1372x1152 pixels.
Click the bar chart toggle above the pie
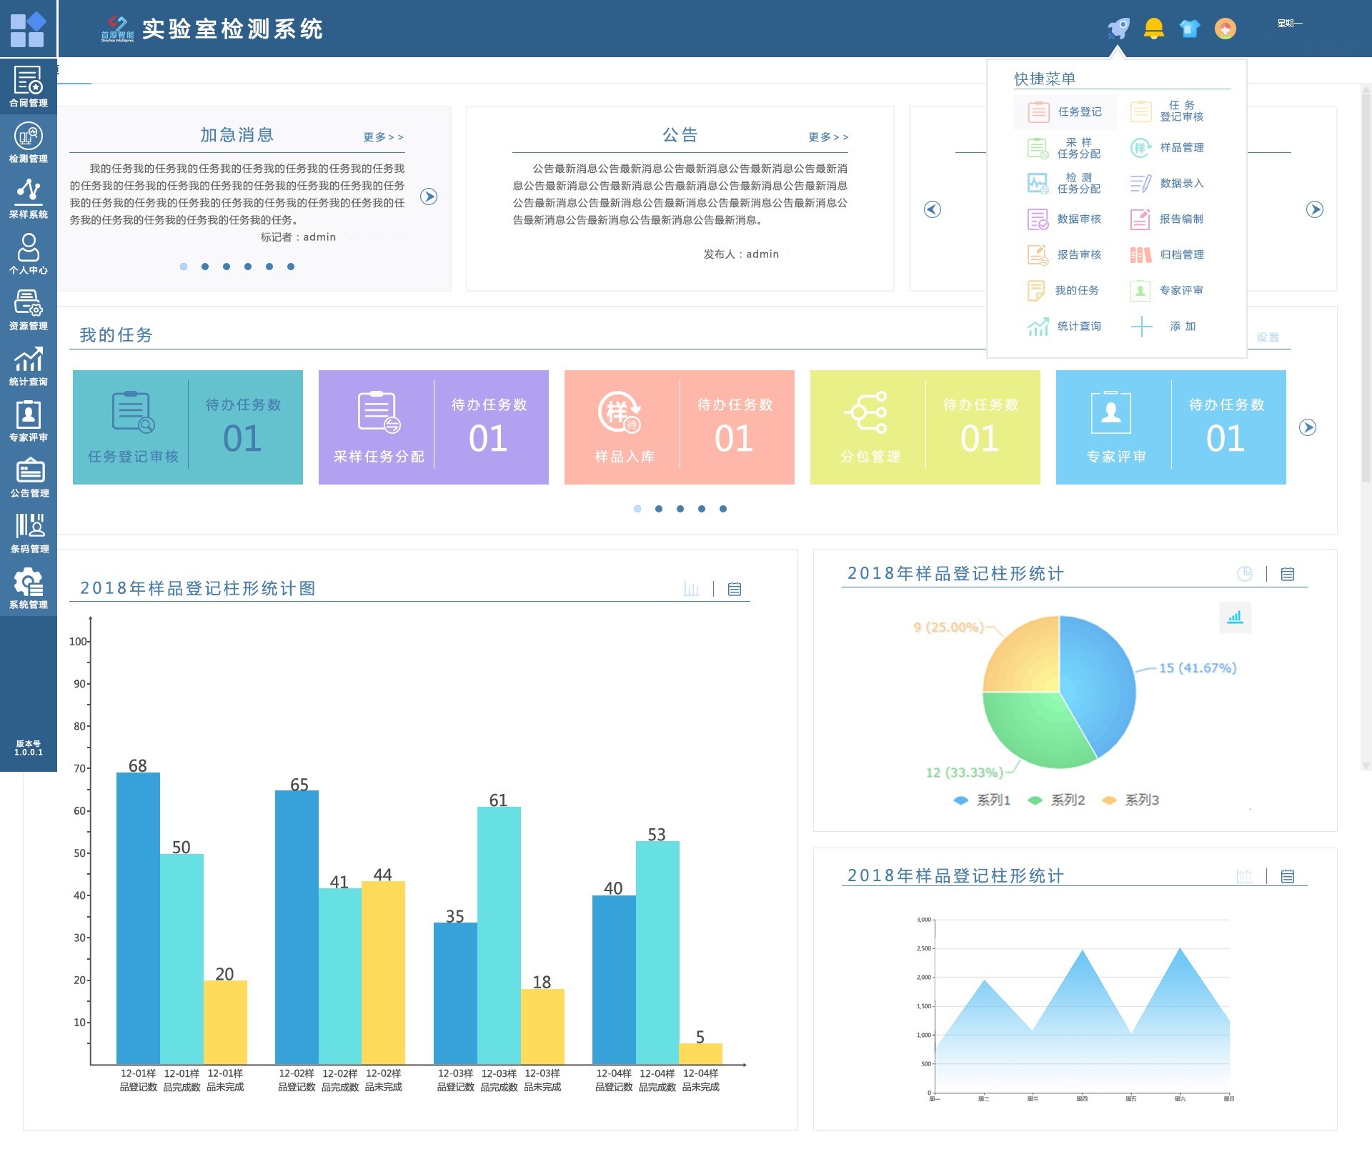click(x=1235, y=617)
